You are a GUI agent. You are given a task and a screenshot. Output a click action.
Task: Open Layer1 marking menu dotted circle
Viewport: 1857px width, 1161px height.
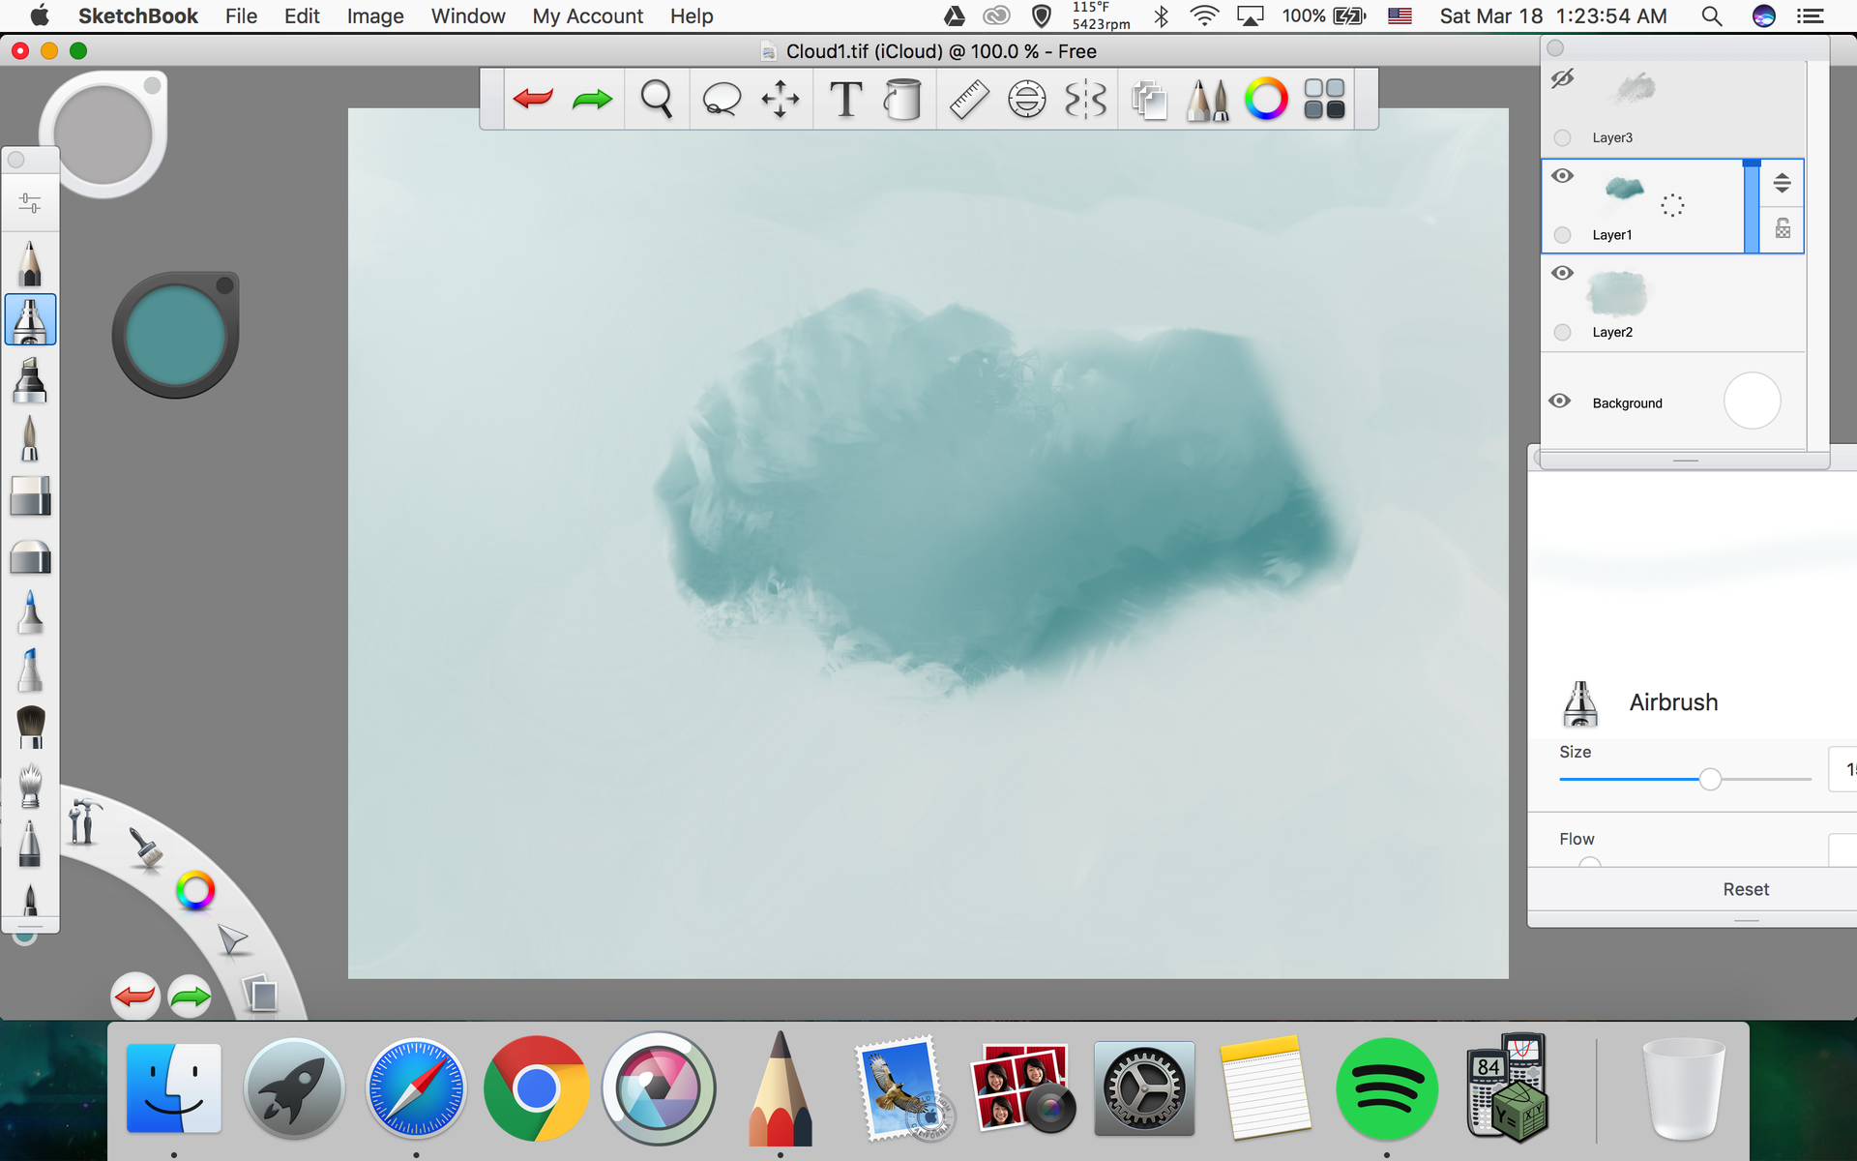coord(1672,205)
